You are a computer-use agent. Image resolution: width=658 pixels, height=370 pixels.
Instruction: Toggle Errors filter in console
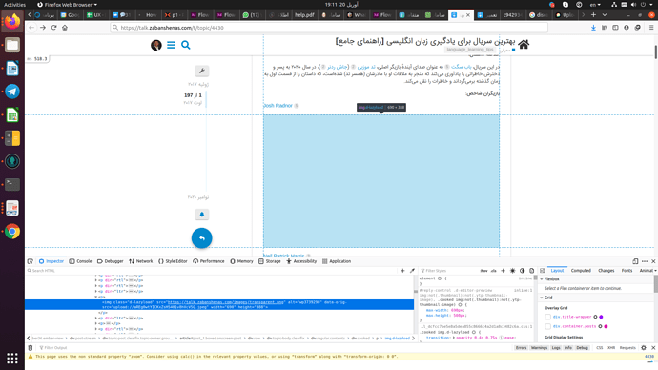click(x=522, y=348)
